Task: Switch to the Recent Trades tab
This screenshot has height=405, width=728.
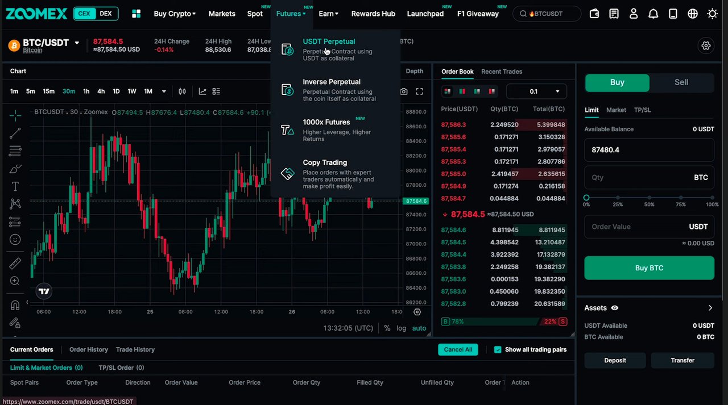Action: (502, 72)
